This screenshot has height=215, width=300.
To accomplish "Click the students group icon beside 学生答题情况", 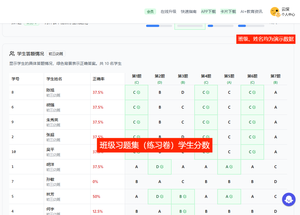I will pos(12,54).
